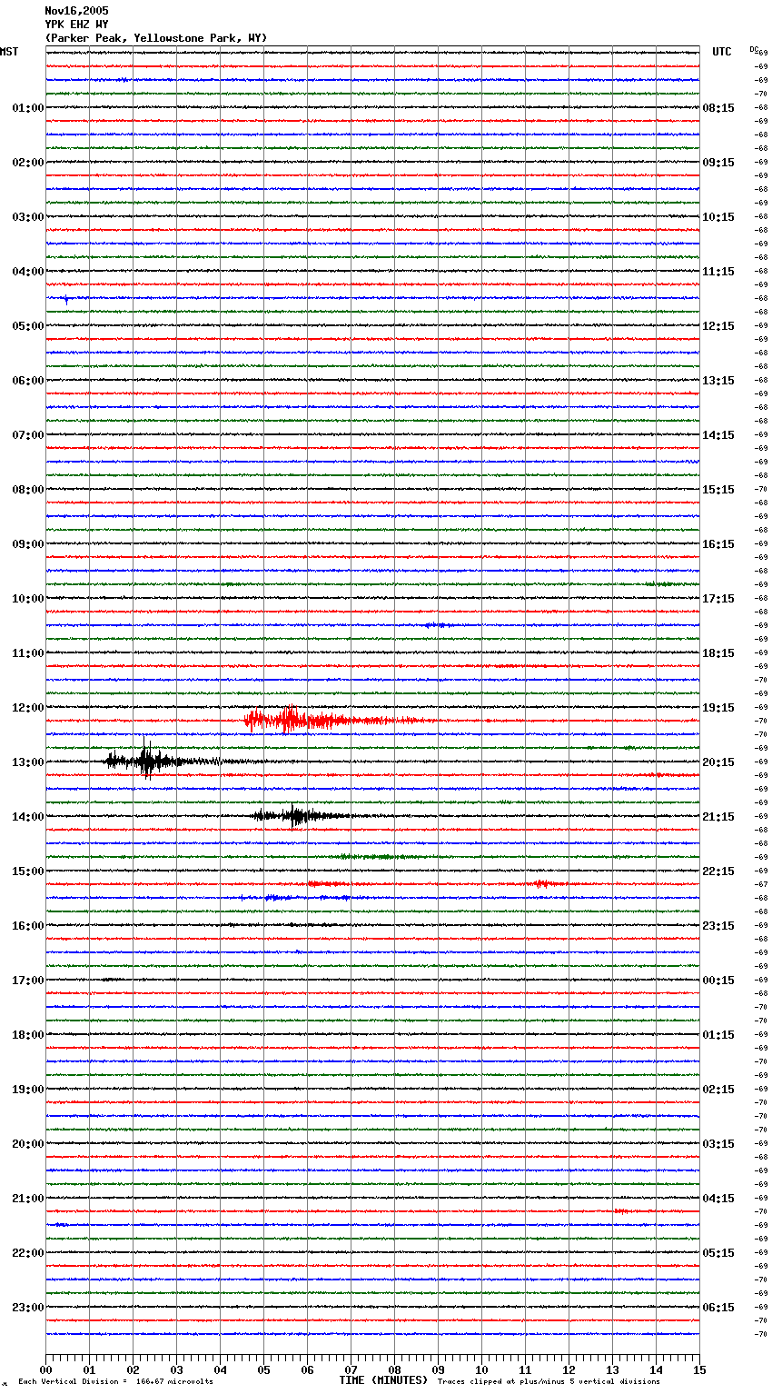The width and height of the screenshot is (772, 1394).
Task: Click the 17:15 UTC time label
Action: [718, 599]
